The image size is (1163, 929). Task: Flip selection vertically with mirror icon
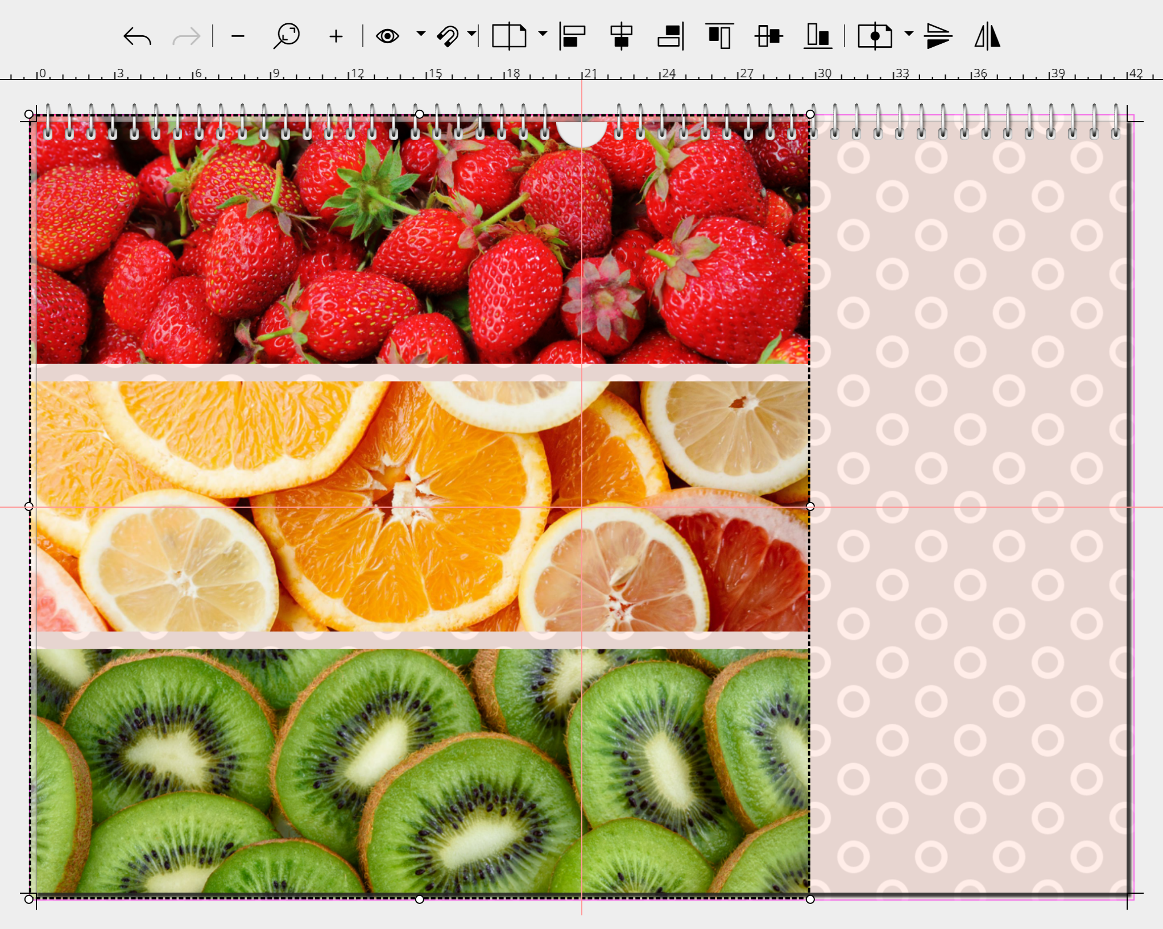[938, 36]
